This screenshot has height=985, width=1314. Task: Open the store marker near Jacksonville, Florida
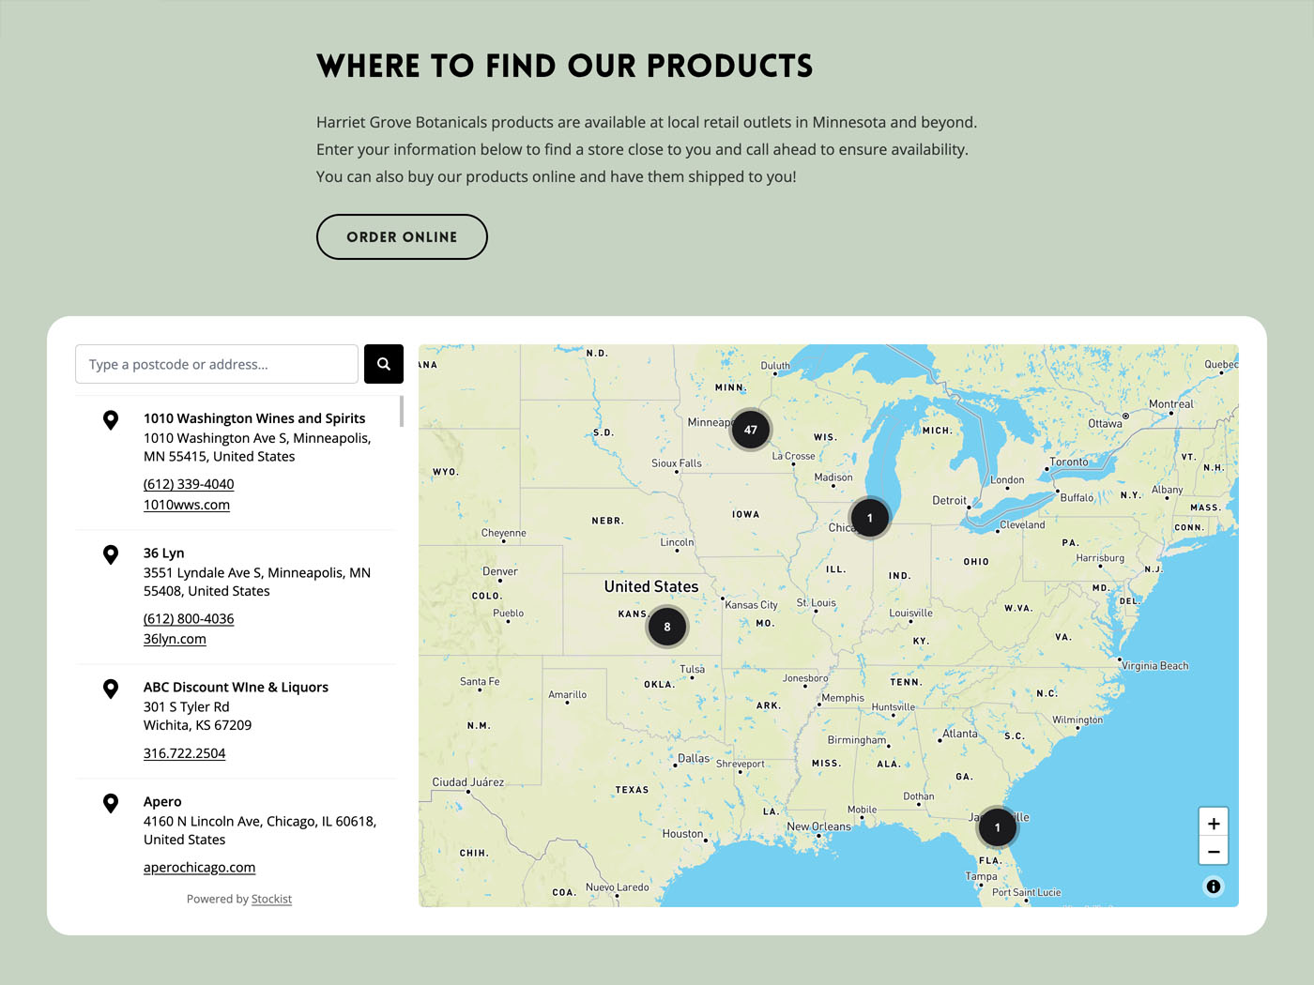point(998,827)
